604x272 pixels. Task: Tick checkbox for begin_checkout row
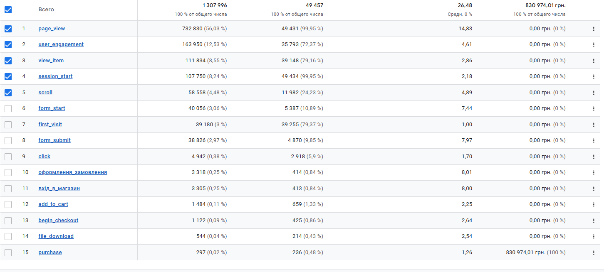pyautogui.click(x=8, y=221)
